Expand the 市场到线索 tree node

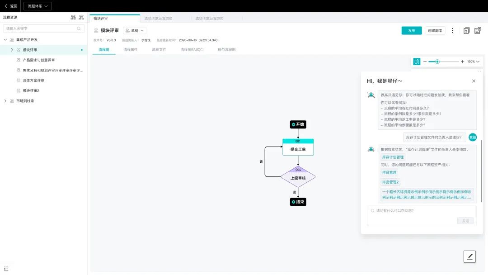(5, 101)
